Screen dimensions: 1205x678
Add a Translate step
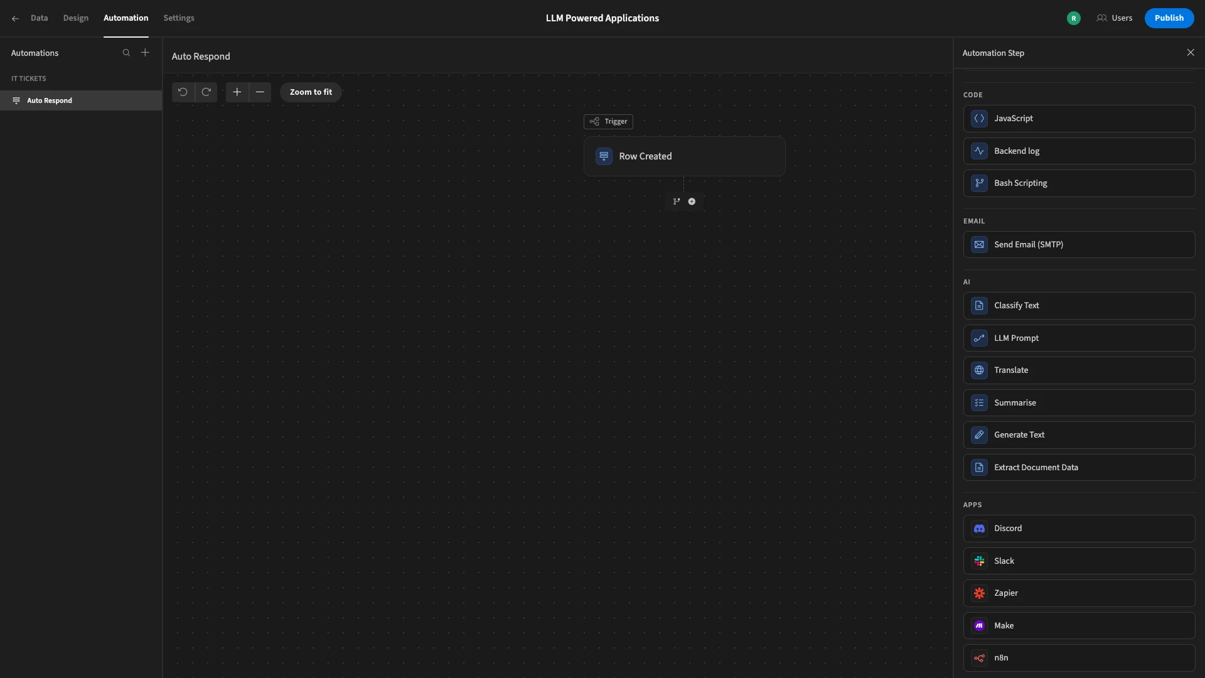coord(1079,370)
